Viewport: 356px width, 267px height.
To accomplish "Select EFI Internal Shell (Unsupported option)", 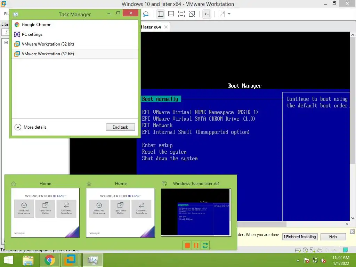I will tap(196, 132).
